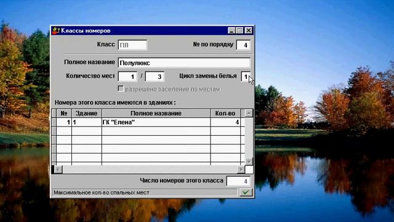Click table scroll down arrow
394x222 pixels.
tap(249, 162)
